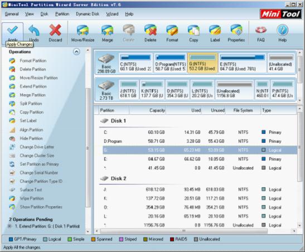Choose Set Label operation

(28, 120)
